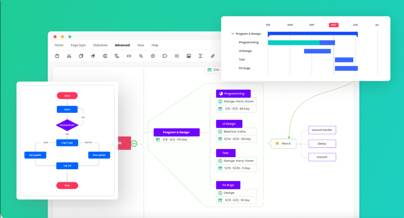Viewport: 404px width, 218px height.
Task: Click the Start node in flowchart
Action: tap(67, 96)
